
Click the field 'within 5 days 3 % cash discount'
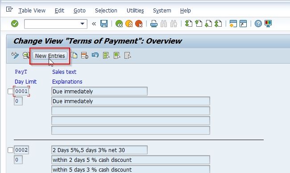[131, 169]
